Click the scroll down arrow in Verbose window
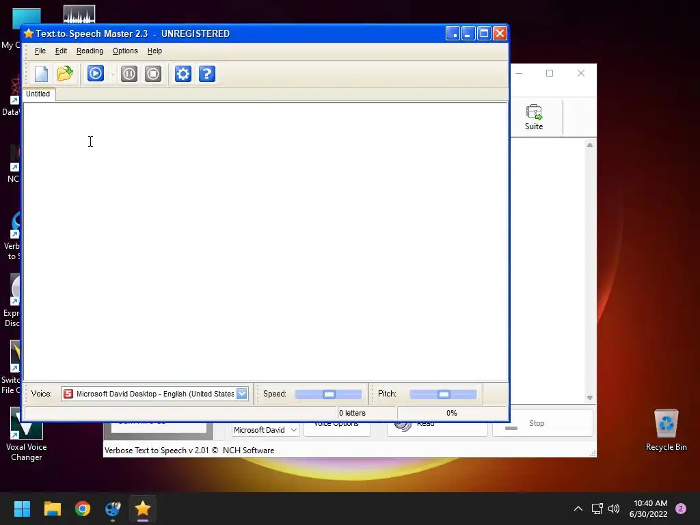 [590, 397]
